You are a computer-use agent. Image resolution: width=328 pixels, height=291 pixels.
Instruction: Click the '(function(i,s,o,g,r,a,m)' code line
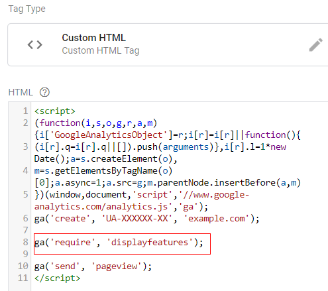point(95,123)
